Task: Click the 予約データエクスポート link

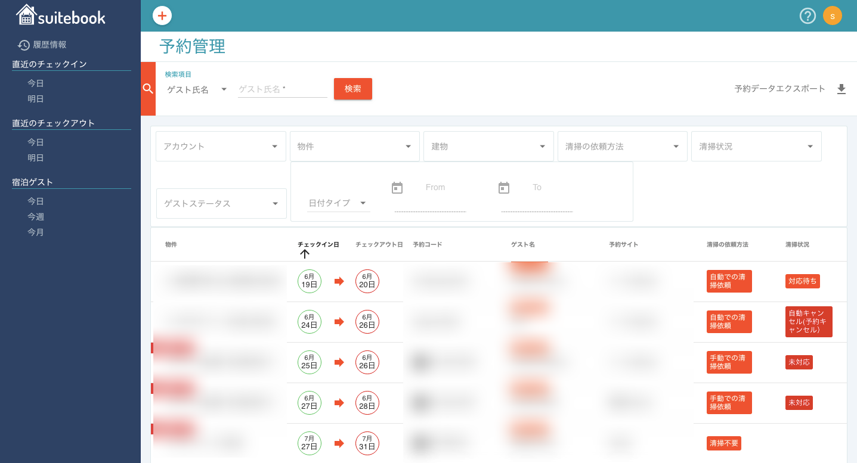Action: pyautogui.click(x=780, y=89)
